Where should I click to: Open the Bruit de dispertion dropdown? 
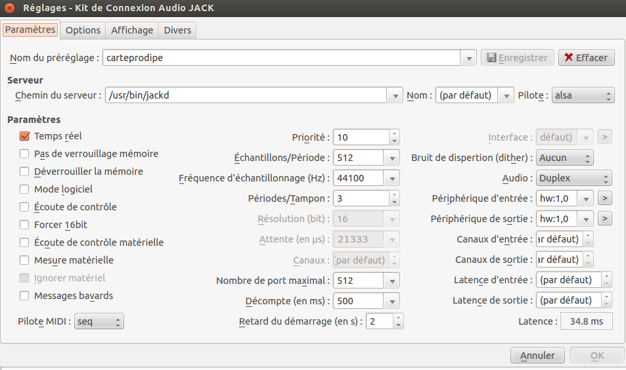click(564, 158)
